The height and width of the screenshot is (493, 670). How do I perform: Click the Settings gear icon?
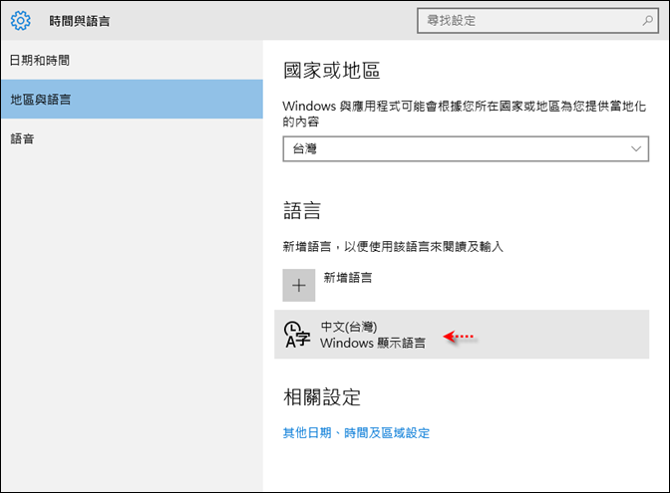pyautogui.click(x=21, y=21)
